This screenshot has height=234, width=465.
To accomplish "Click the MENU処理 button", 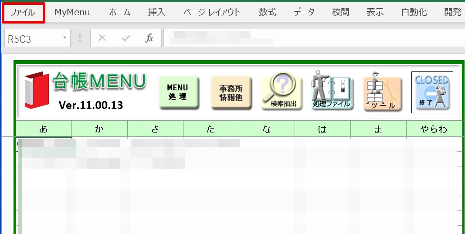I will click(179, 93).
